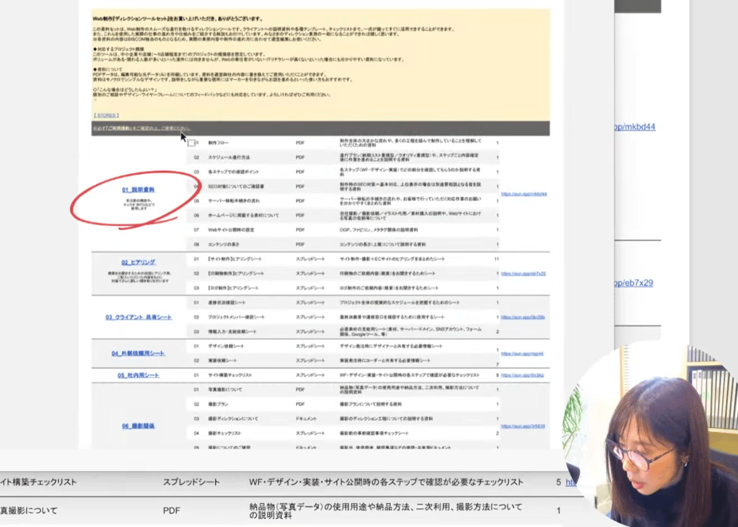Select the 撮影チェックリスト cell
738x527 pixels.
pos(224,434)
